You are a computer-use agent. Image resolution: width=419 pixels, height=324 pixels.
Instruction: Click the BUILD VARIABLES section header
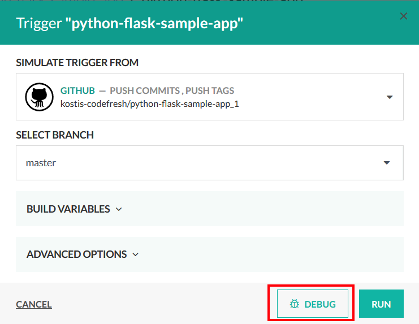pos(68,209)
